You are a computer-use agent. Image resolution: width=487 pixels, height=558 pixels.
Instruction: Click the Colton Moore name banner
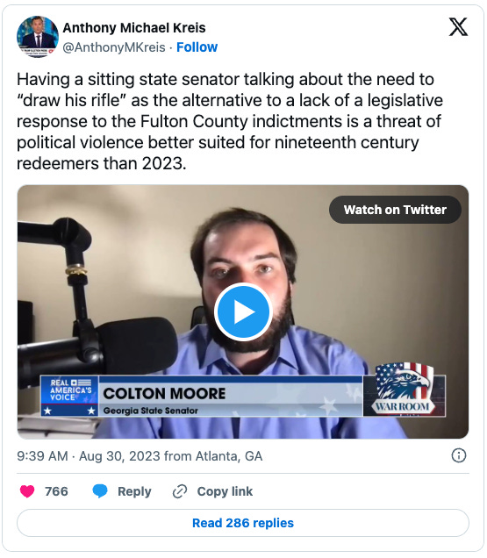[x=230, y=396]
